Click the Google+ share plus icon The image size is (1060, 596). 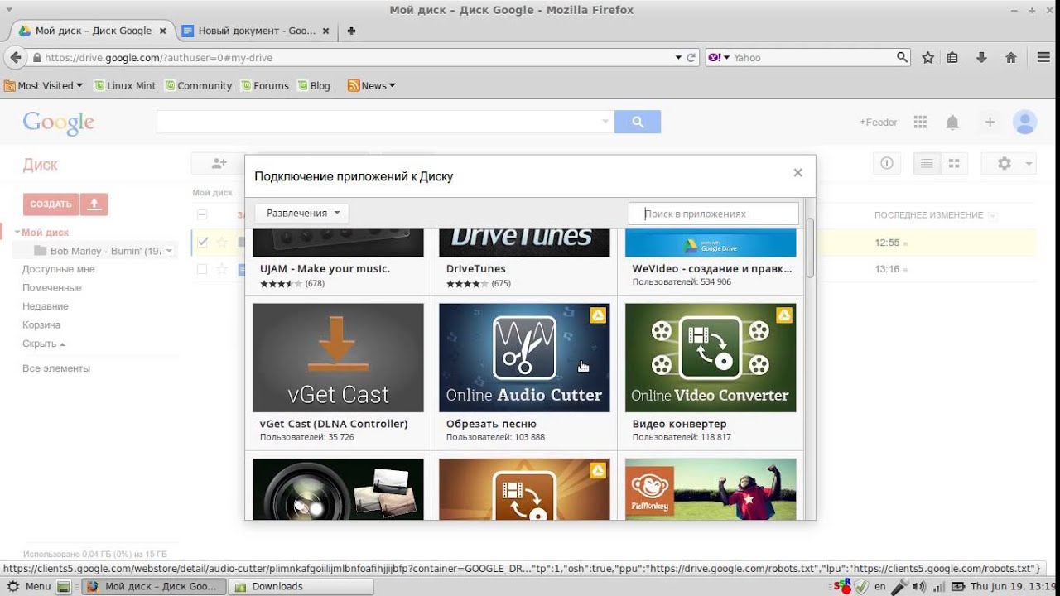990,122
